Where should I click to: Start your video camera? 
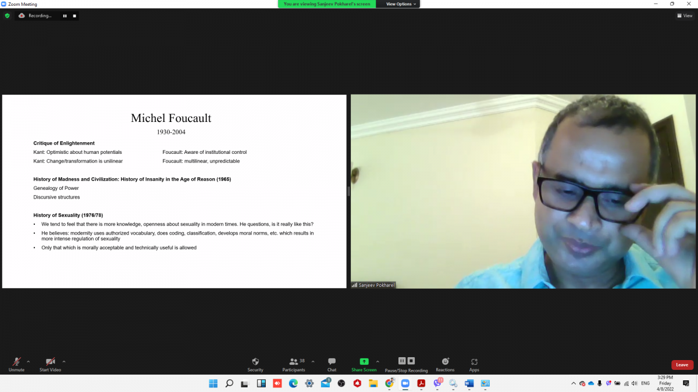point(50,364)
